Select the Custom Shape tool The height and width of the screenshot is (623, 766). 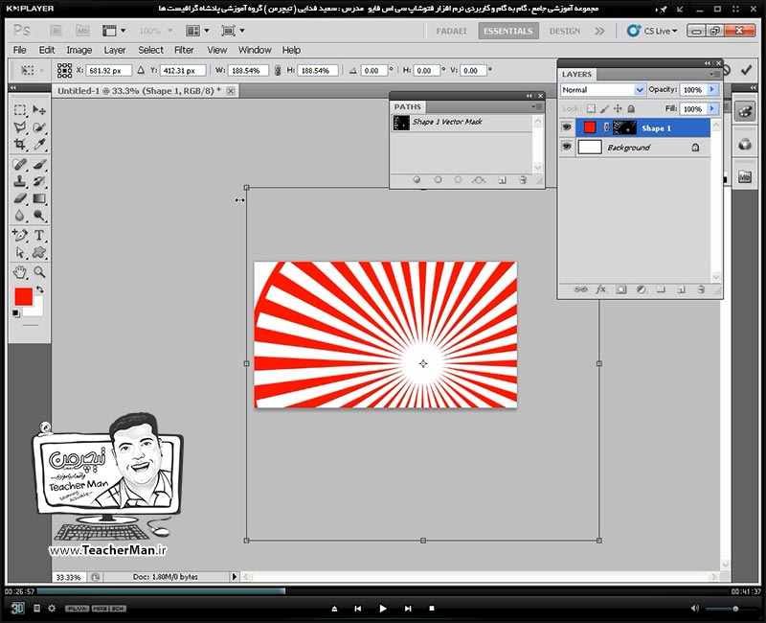click(x=39, y=252)
